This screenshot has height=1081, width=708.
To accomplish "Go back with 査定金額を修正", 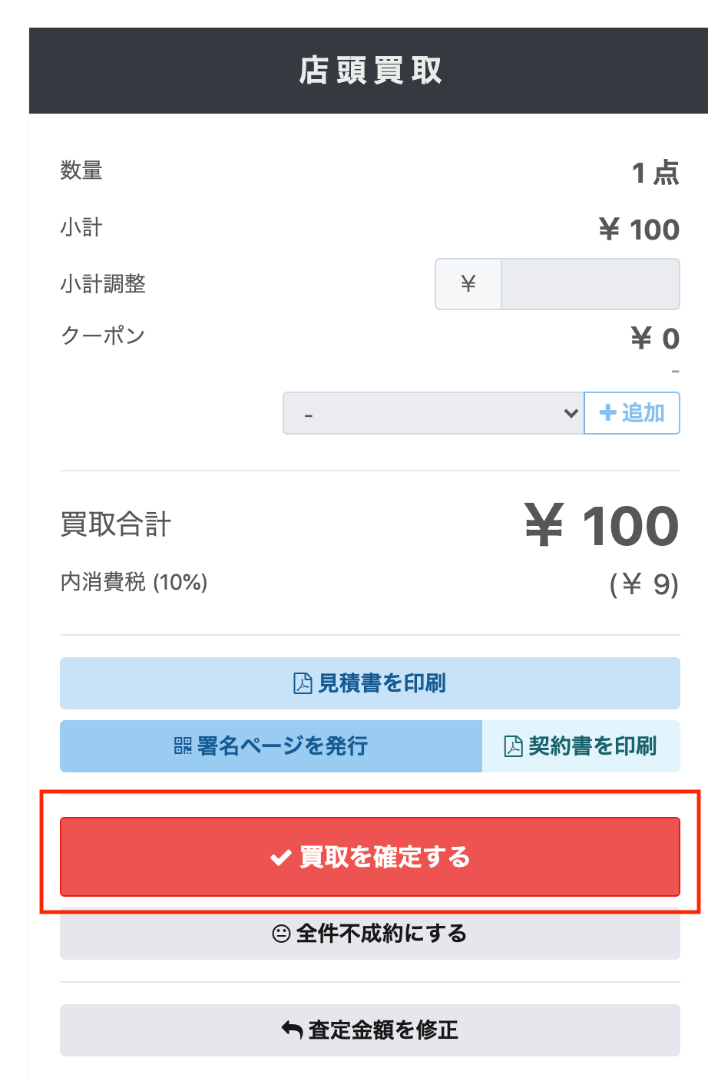I will pyautogui.click(x=370, y=1030).
